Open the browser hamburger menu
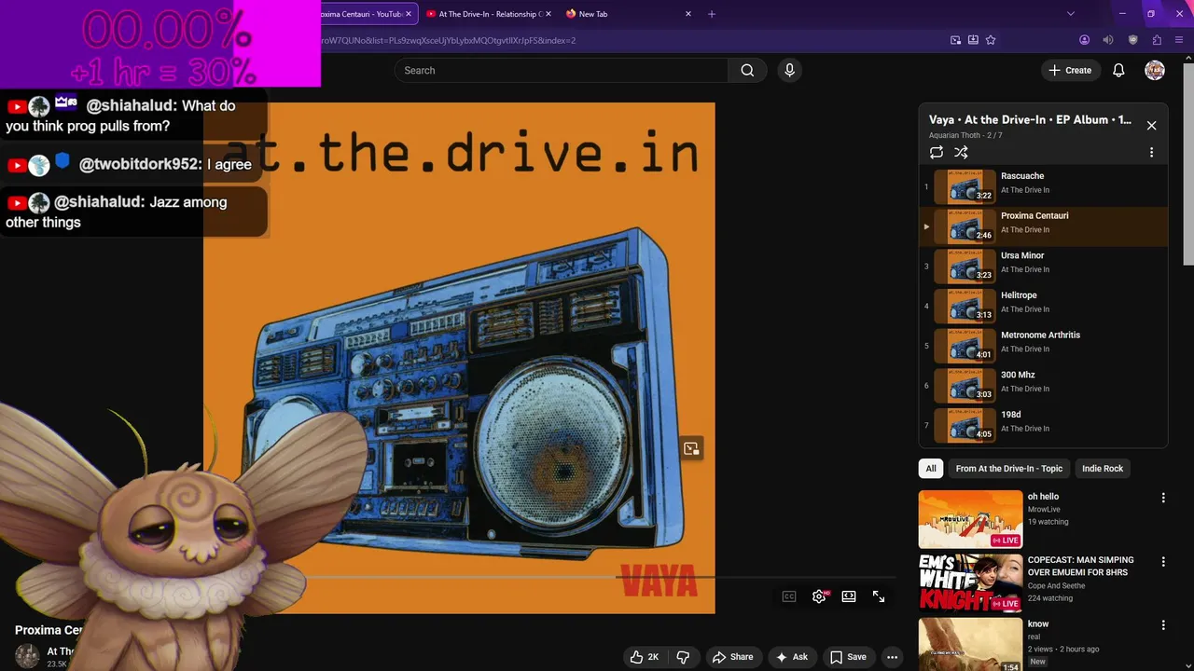This screenshot has width=1194, height=671. point(1181,40)
